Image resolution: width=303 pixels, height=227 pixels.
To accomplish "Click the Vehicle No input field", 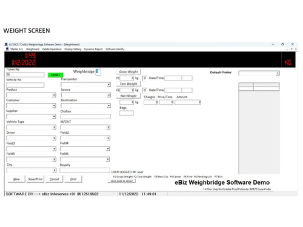I will pyautogui.click(x=25, y=85).
